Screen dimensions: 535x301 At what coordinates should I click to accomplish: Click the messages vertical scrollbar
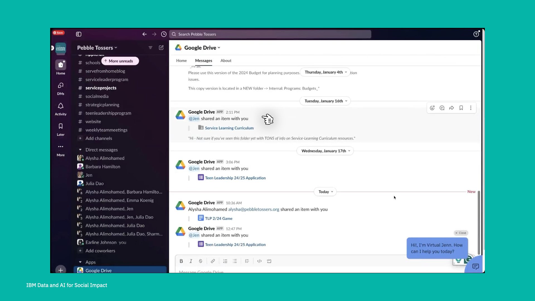point(479,223)
